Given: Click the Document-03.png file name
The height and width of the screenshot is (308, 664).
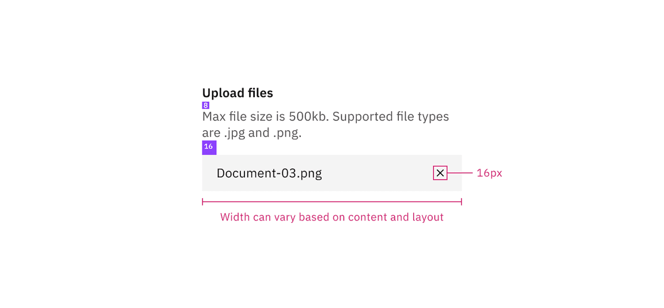Looking at the screenshot, I should [269, 173].
